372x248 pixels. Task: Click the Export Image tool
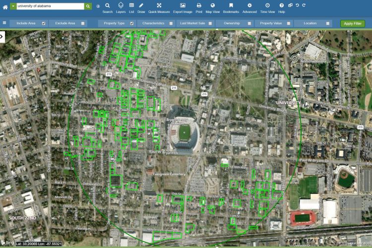183,8
